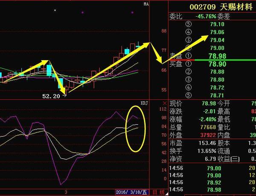Click the 量比 label
This screenshot has height=196, width=256.
click(224, 127)
